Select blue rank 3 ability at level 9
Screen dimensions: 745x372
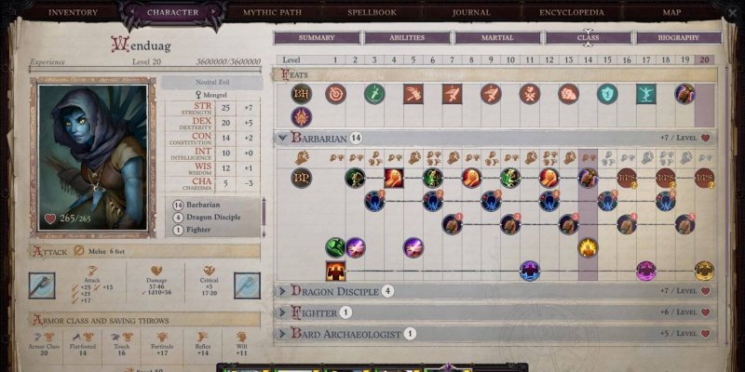(491, 201)
